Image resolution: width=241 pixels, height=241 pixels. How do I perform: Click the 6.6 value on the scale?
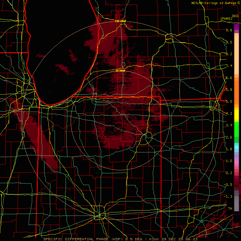[x=229, y=78]
